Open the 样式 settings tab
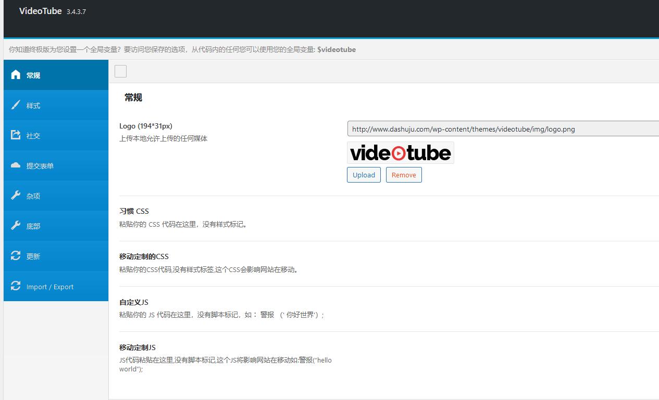Screen dimensions: 659x400 (x=33, y=106)
